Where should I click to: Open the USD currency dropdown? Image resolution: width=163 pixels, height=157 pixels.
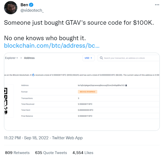click(88, 58)
